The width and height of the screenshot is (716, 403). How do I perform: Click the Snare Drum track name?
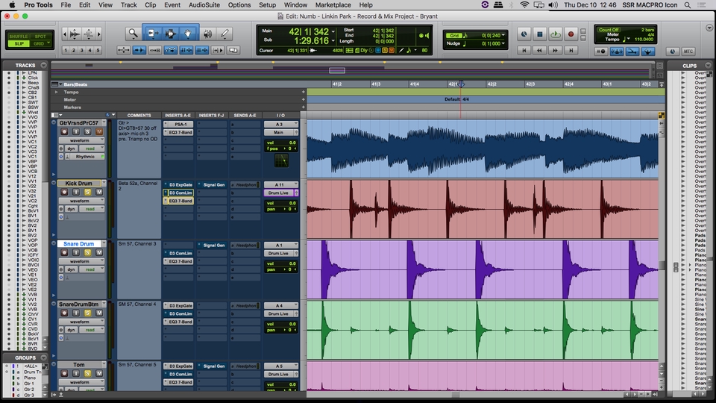tap(78, 243)
